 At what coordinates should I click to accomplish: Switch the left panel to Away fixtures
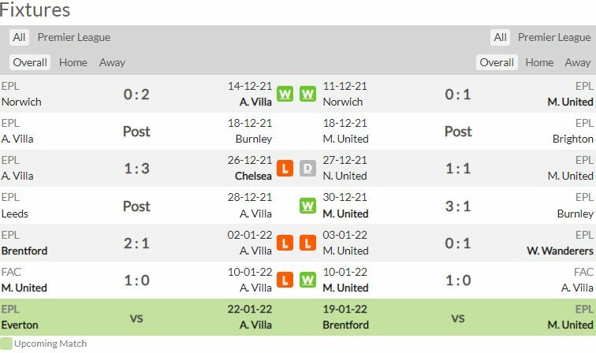(112, 62)
